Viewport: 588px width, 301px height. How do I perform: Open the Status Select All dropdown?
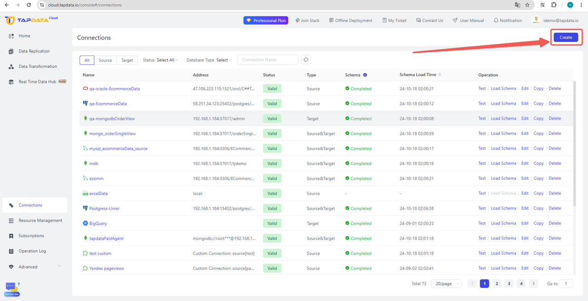(167, 60)
